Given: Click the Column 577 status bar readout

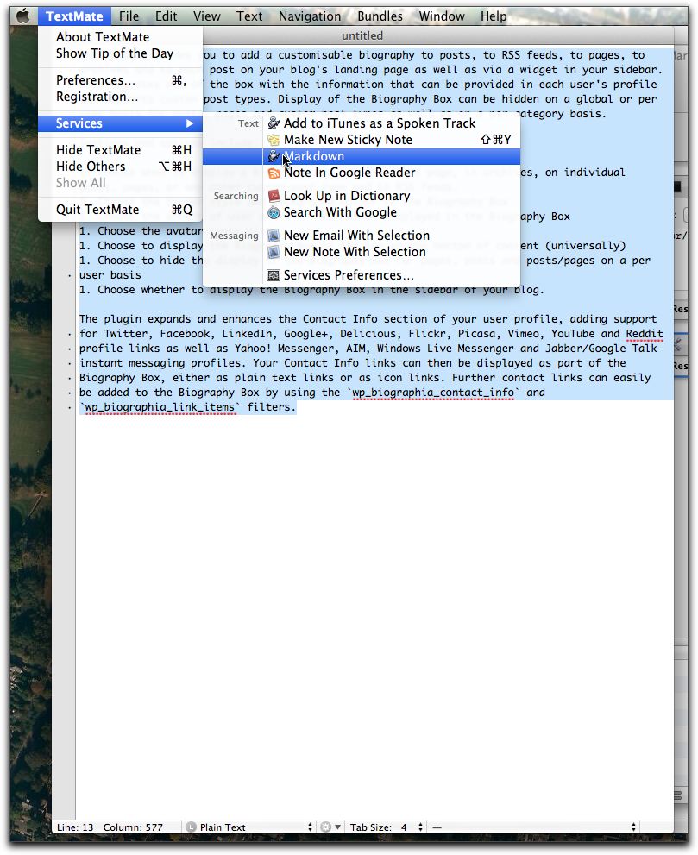Looking at the screenshot, I should click(133, 827).
